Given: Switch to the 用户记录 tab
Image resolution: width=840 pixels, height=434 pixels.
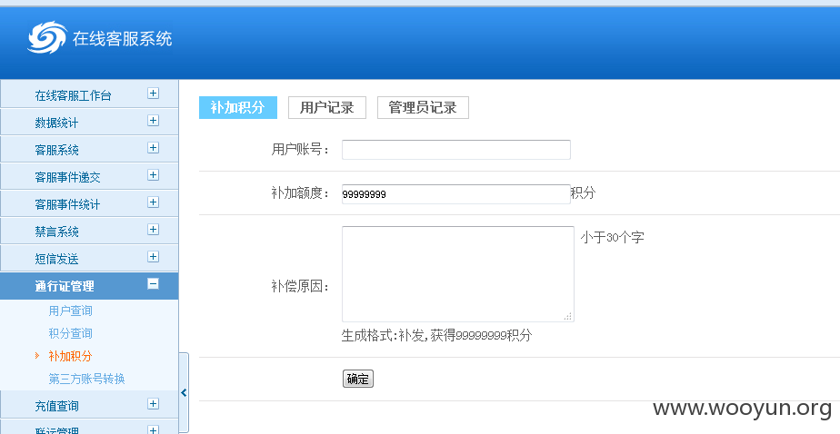Looking at the screenshot, I should coord(326,107).
